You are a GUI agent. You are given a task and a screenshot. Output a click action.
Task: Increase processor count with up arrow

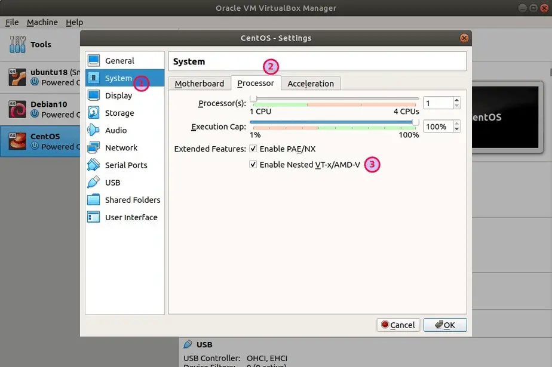coord(456,100)
